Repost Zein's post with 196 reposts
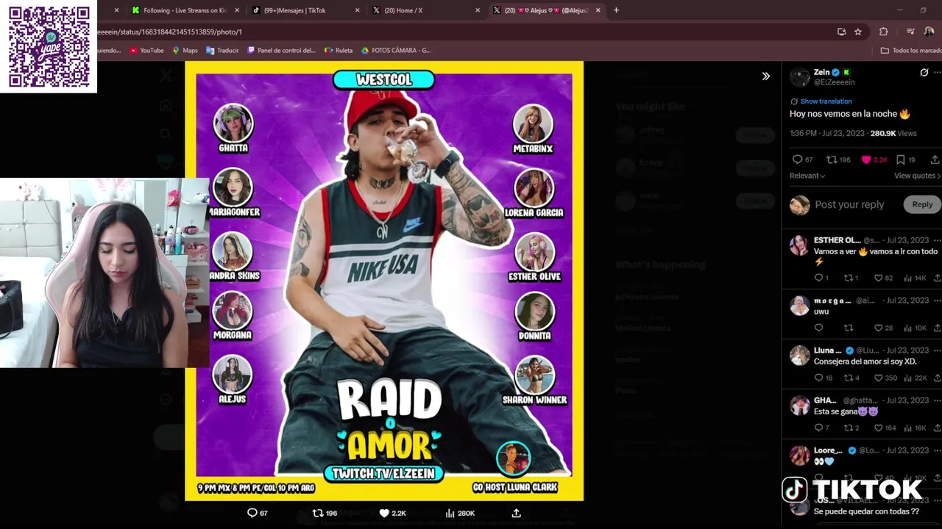This screenshot has height=529, width=942. click(x=832, y=159)
